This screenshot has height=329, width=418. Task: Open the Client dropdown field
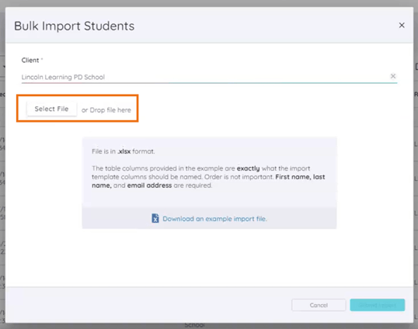coord(209,77)
